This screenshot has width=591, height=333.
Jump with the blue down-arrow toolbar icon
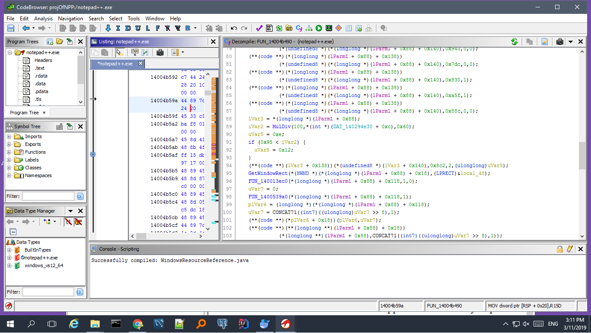(108, 28)
